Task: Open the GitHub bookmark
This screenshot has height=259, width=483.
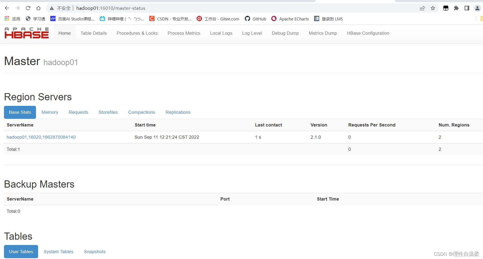Action: (255, 19)
